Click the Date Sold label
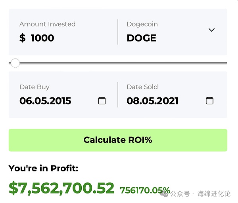Screen dimensions: 238x203 click(142, 87)
